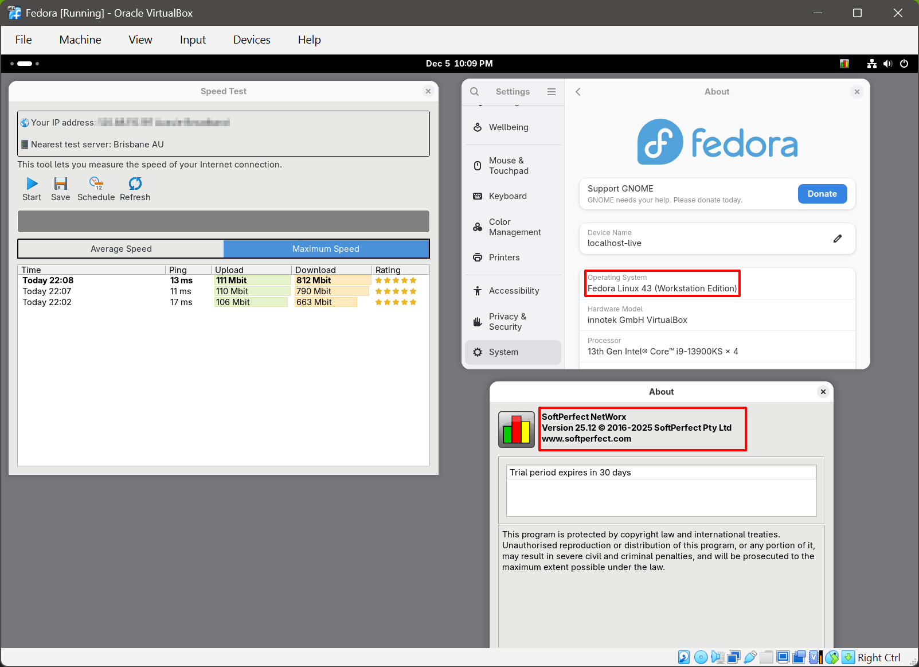Viewport: 919px width, 667px height.
Task: Click the volume icon in GNOME top bar
Action: (888, 64)
